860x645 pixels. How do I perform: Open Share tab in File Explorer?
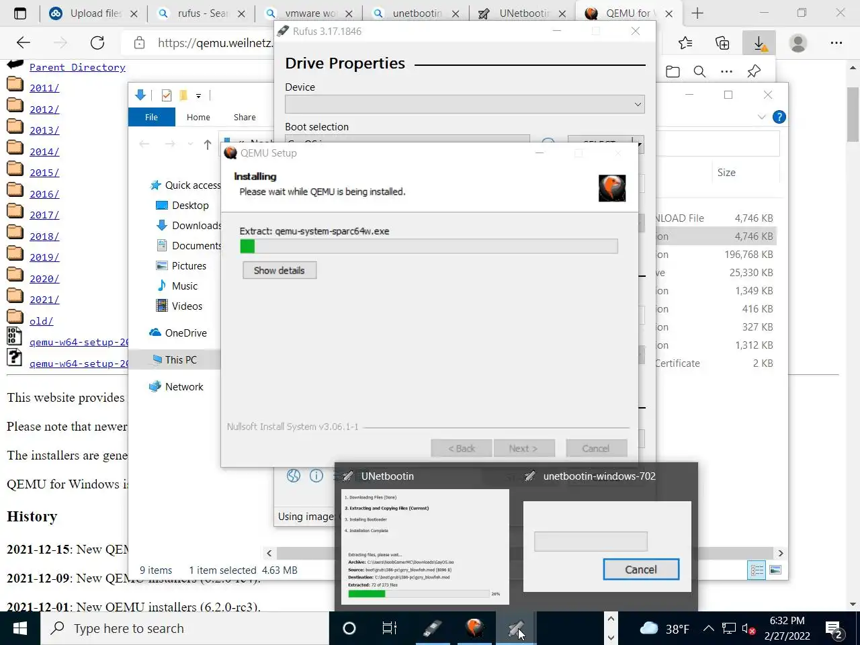coord(245,117)
